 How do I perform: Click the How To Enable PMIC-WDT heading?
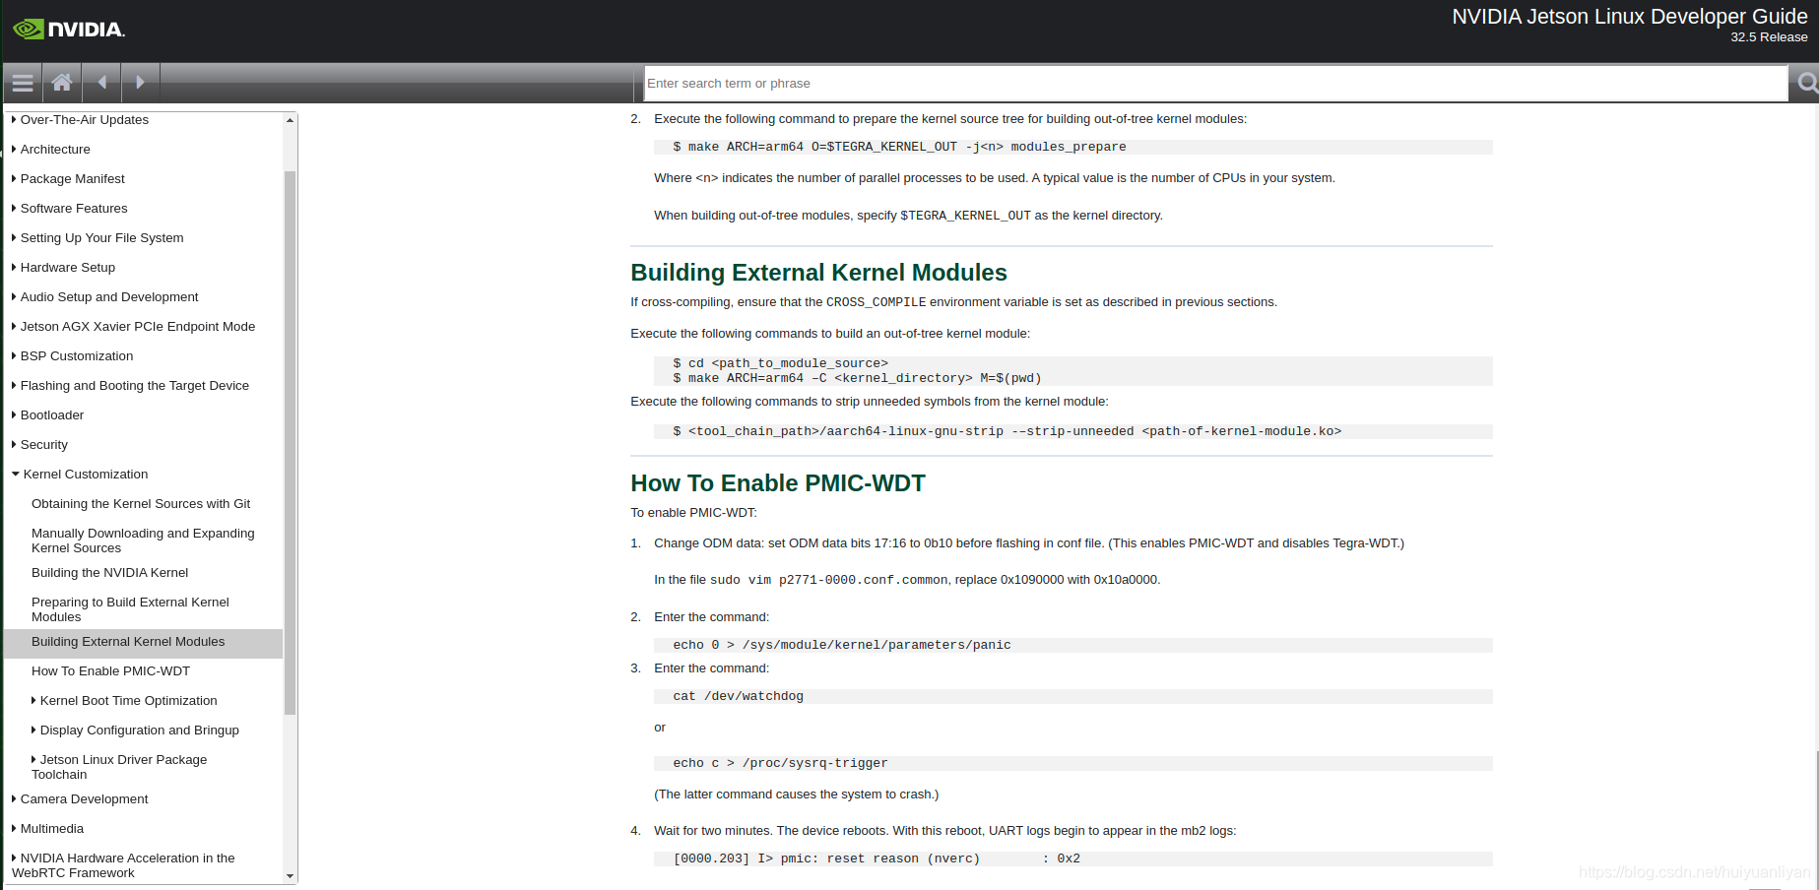(778, 483)
